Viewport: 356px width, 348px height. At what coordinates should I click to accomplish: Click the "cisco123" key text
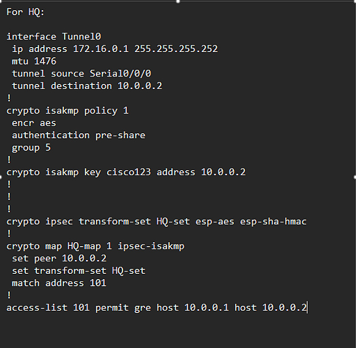click(x=128, y=172)
